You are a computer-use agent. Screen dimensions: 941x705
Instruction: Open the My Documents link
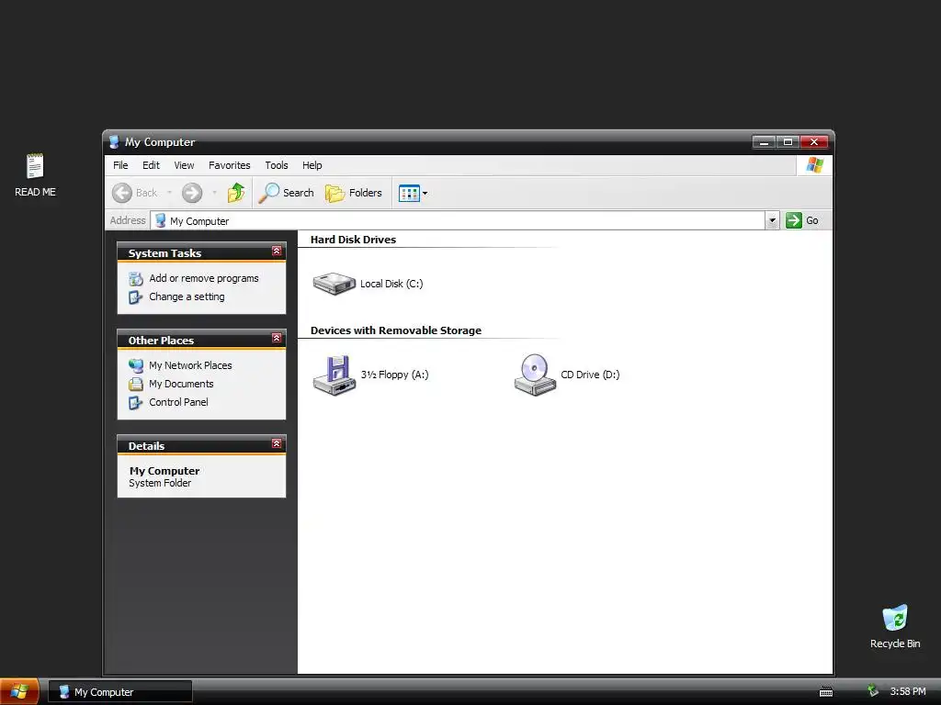click(181, 385)
